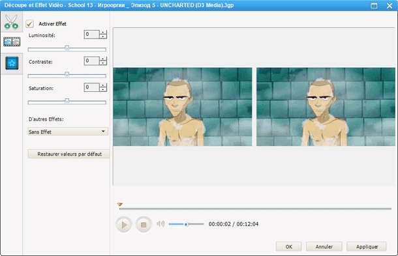
Task: Click the stop playback button
Action: pos(144,225)
